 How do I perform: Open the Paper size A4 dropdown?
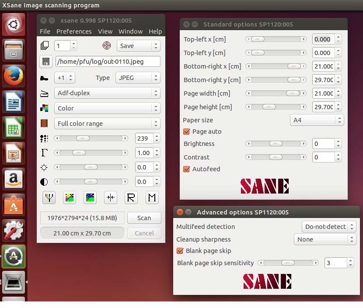pyautogui.click(x=317, y=120)
